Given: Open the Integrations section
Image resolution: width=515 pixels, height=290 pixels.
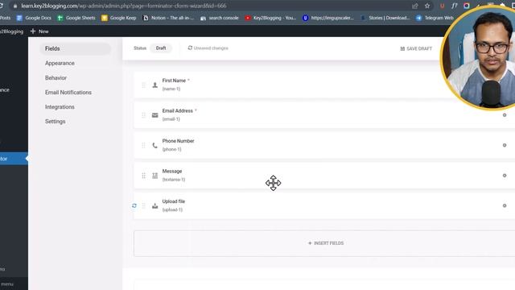Looking at the screenshot, I should (60, 107).
